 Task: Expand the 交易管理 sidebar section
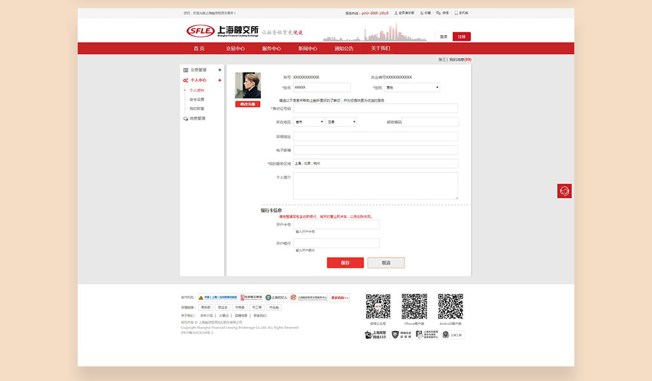click(220, 70)
